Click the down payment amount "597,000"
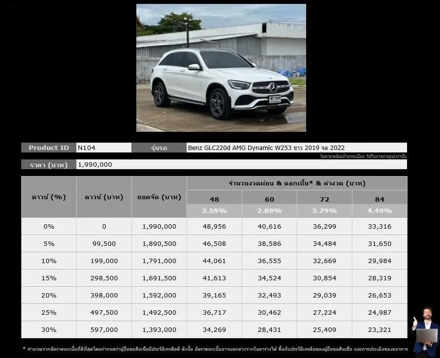Screen dimensions: 440x358 tap(104, 329)
